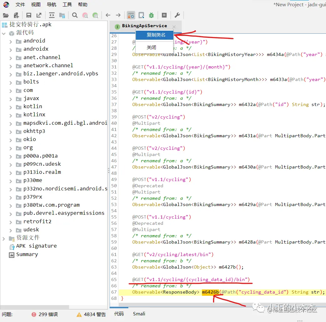The height and width of the screenshot is (322, 326).
Task: Save all with the floppy disk icon
Action: pos(29,15)
